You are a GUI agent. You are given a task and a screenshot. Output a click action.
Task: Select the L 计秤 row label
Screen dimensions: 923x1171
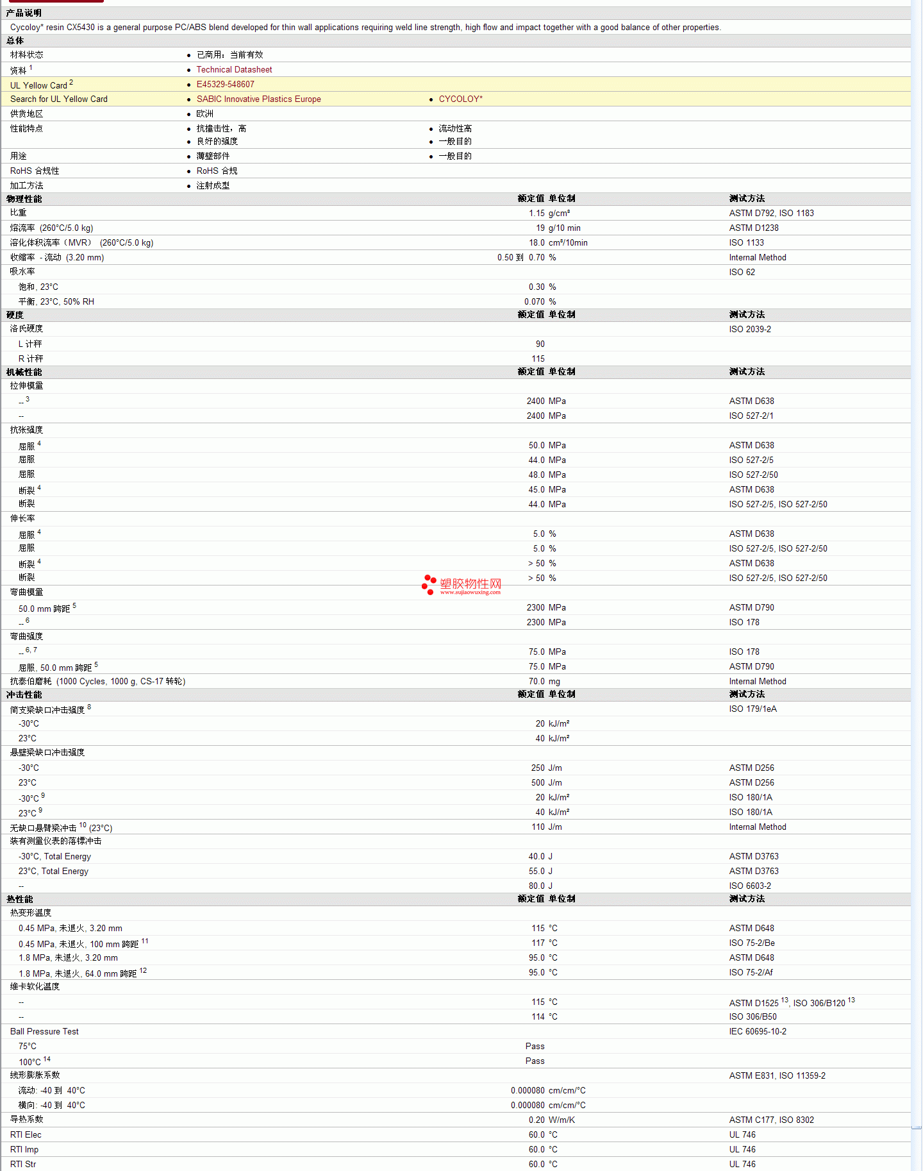click(30, 344)
